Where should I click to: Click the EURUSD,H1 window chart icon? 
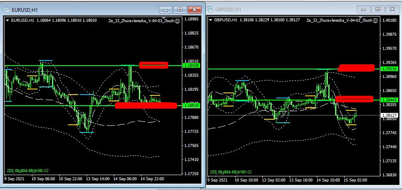click(7, 9)
